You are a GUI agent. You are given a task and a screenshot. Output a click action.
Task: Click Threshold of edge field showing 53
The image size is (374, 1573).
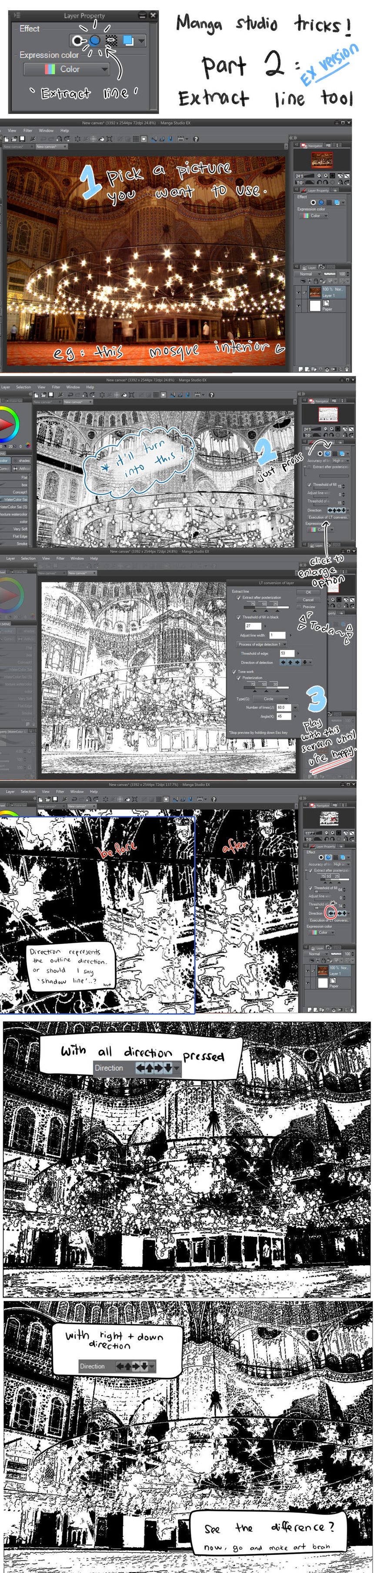[x=287, y=654]
